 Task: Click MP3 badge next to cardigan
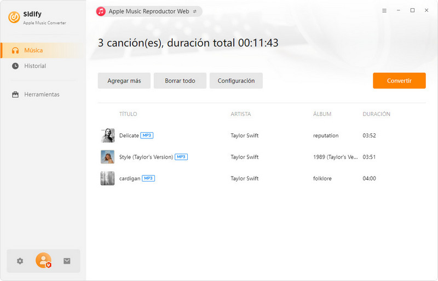(x=148, y=178)
